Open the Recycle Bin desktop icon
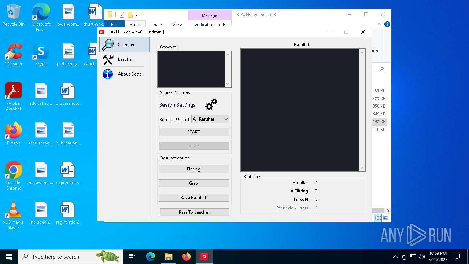The image size is (469, 264). pyautogui.click(x=14, y=15)
